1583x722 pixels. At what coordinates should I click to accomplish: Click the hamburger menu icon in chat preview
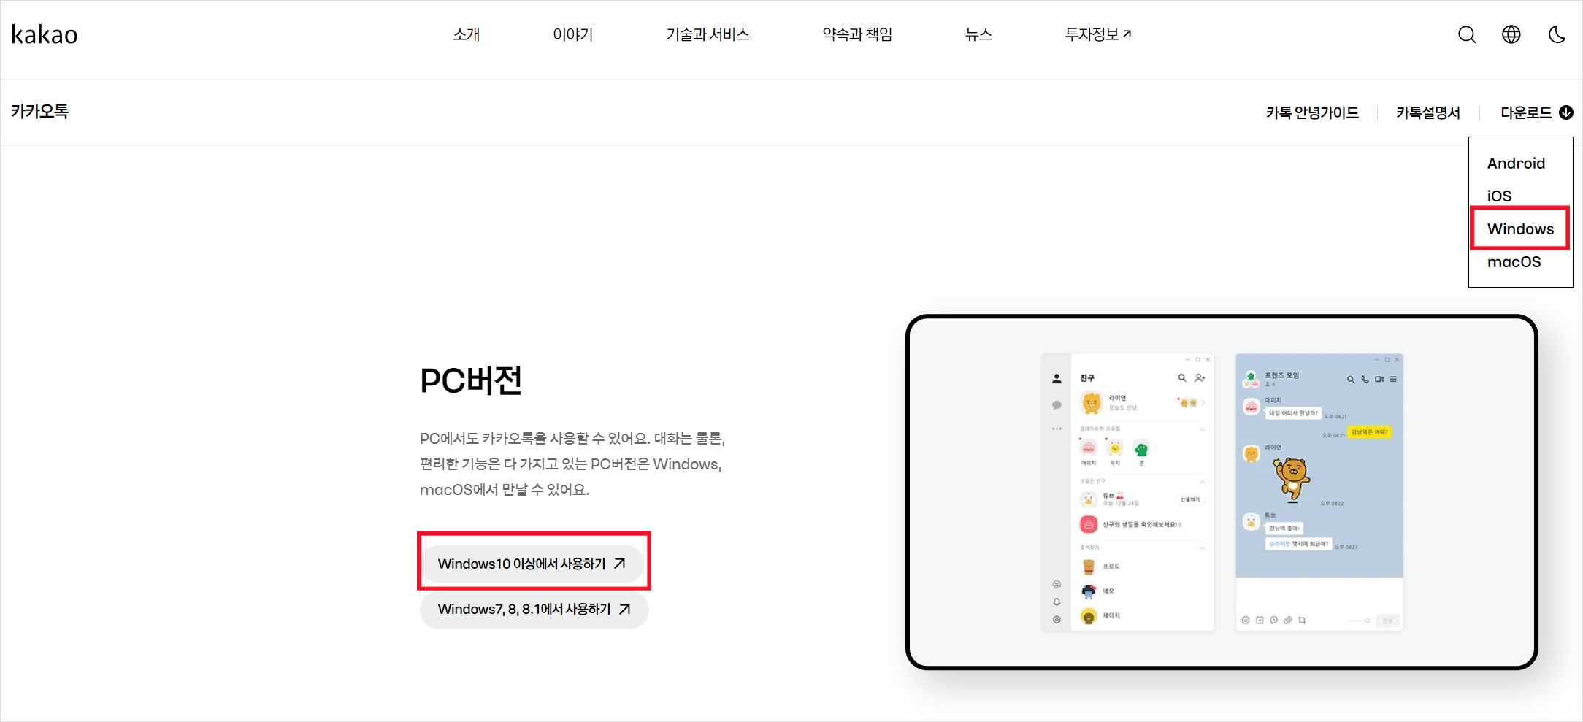tap(1393, 379)
